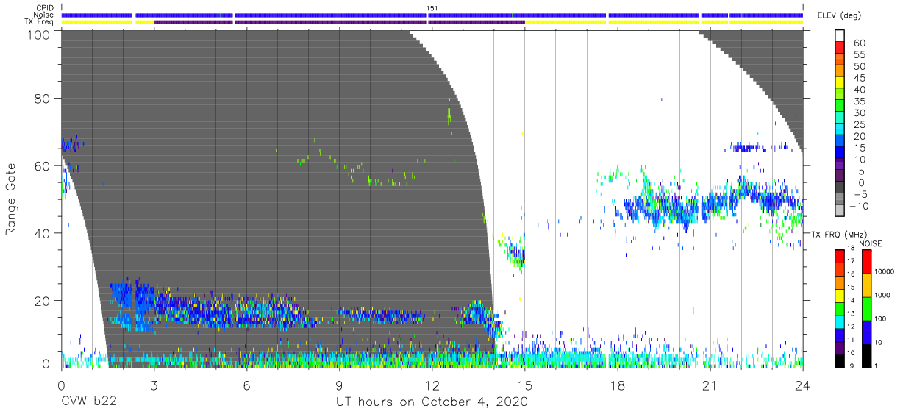Click the 'Noise' row label at top left

pos(44,15)
